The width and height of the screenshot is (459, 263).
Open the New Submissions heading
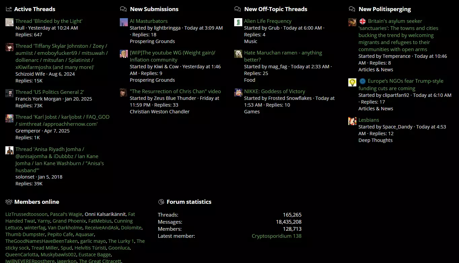coord(154,9)
